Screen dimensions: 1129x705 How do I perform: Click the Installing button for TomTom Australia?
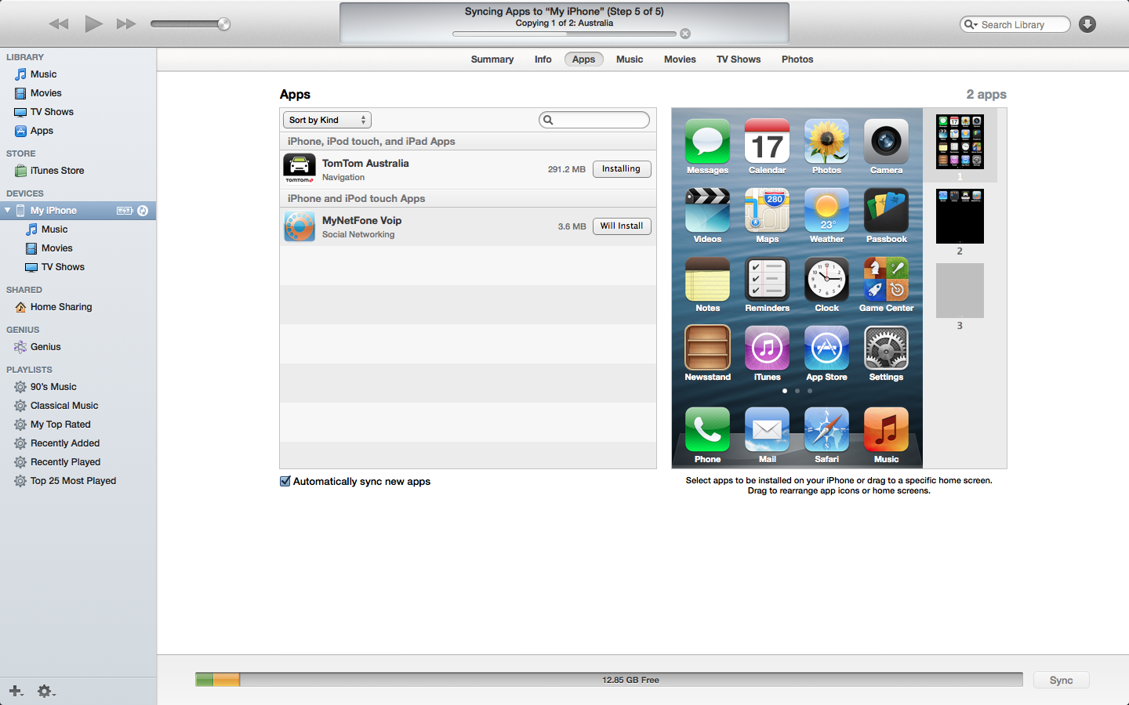[x=622, y=169]
